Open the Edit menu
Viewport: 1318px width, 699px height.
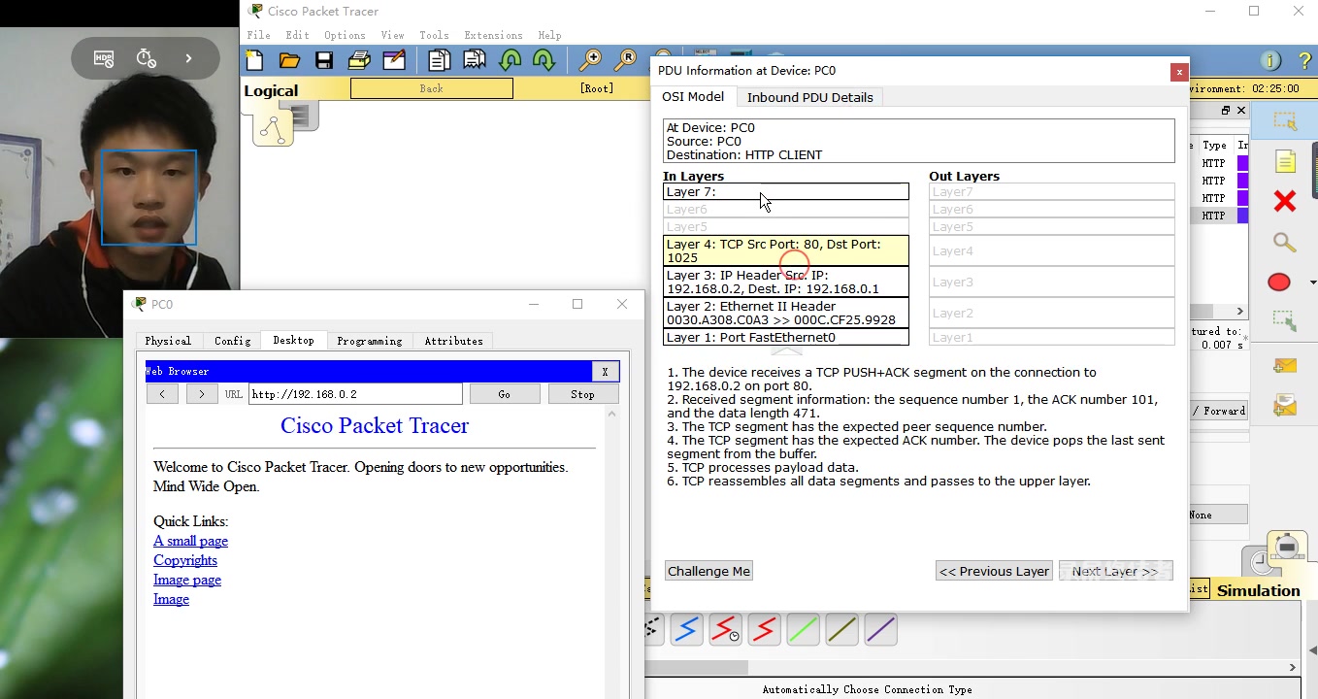coord(297,35)
